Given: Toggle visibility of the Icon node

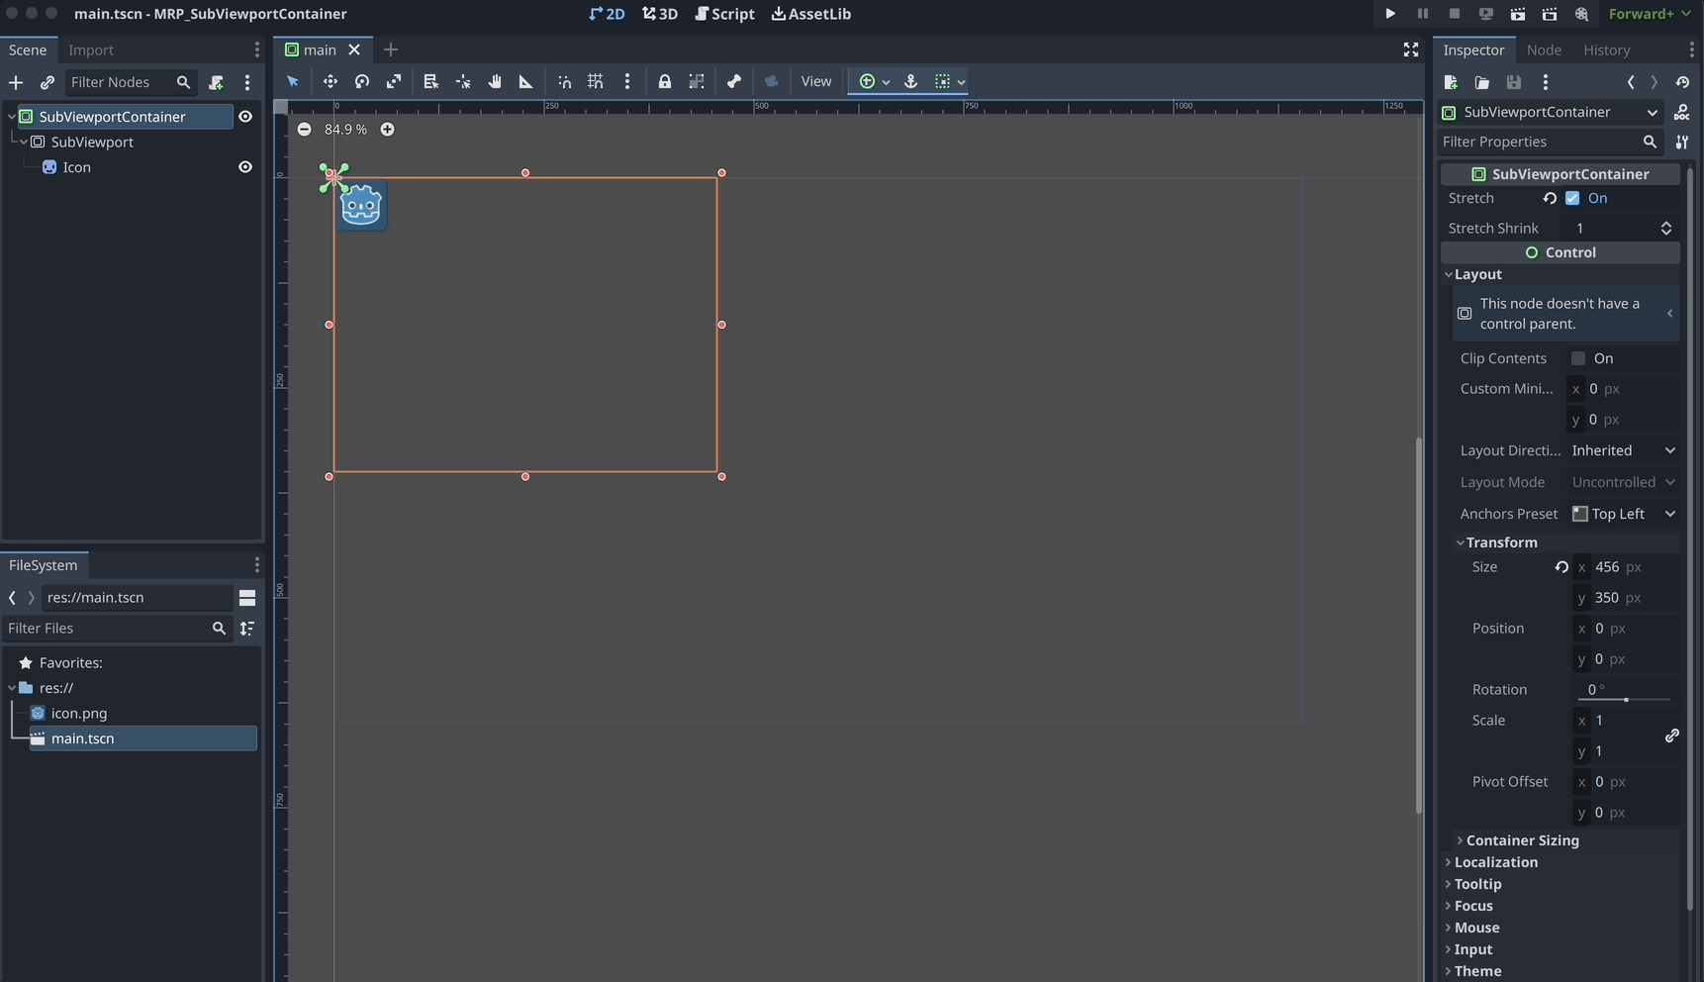Looking at the screenshot, I should [245, 167].
